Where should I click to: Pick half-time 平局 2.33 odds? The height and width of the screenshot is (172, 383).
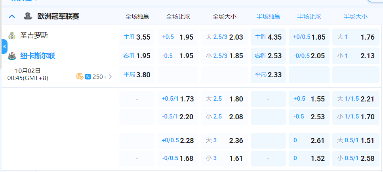tap(268, 75)
